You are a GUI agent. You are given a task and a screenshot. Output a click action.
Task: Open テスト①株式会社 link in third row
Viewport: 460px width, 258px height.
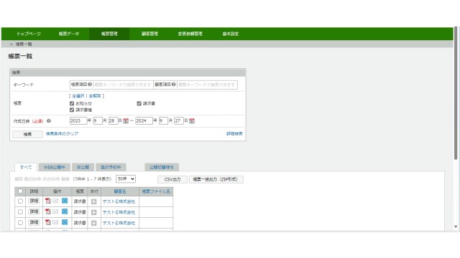click(x=119, y=223)
